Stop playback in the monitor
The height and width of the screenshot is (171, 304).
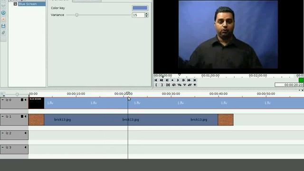point(172,80)
